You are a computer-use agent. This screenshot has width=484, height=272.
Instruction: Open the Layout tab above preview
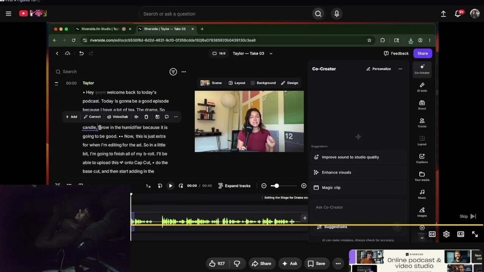click(x=237, y=83)
